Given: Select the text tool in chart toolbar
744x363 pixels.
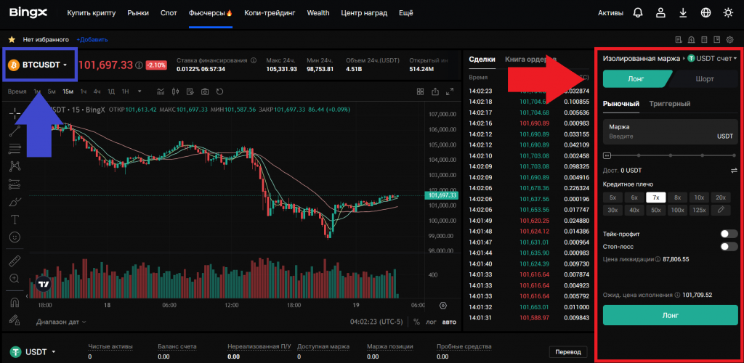Looking at the screenshot, I should coord(15,219).
